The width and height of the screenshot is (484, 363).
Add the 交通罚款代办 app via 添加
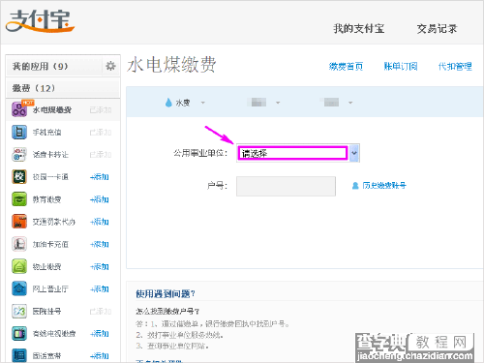pyautogui.click(x=100, y=222)
